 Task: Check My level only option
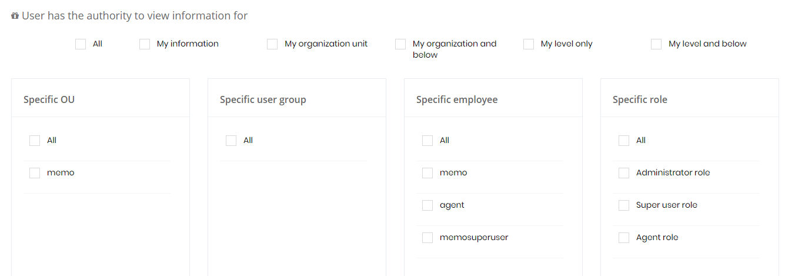[x=529, y=44]
